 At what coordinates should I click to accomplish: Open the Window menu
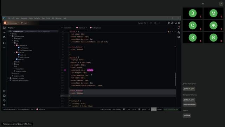coord(58,18)
